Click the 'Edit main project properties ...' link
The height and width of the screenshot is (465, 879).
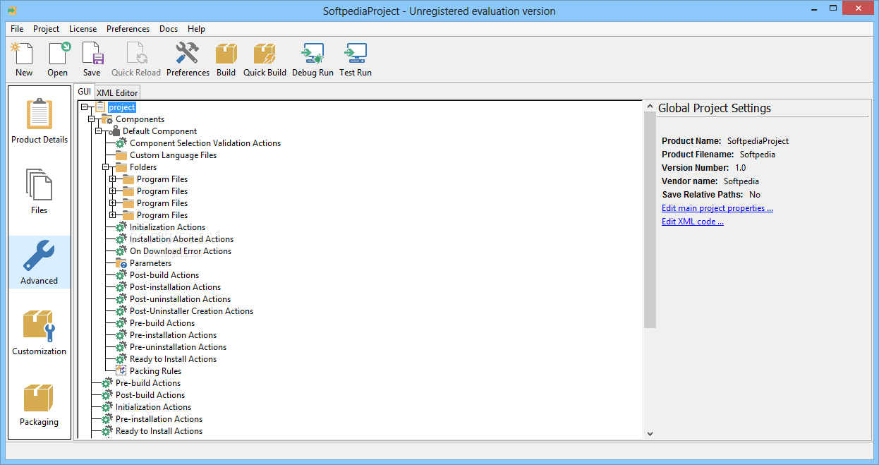(x=717, y=208)
